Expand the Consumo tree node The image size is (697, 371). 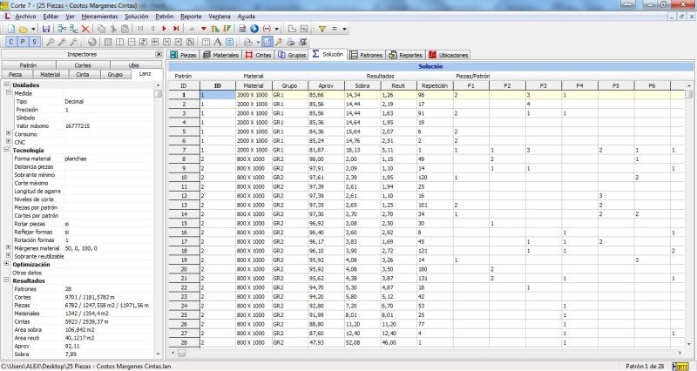click(7, 134)
